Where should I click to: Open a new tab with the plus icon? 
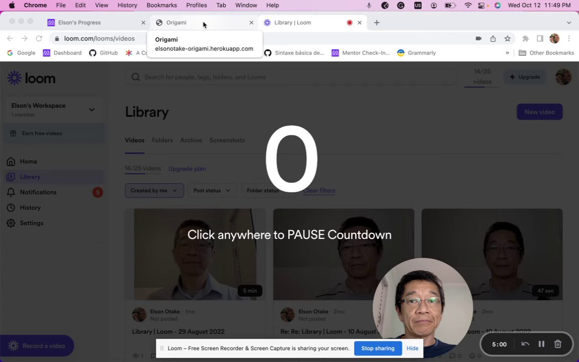point(376,23)
